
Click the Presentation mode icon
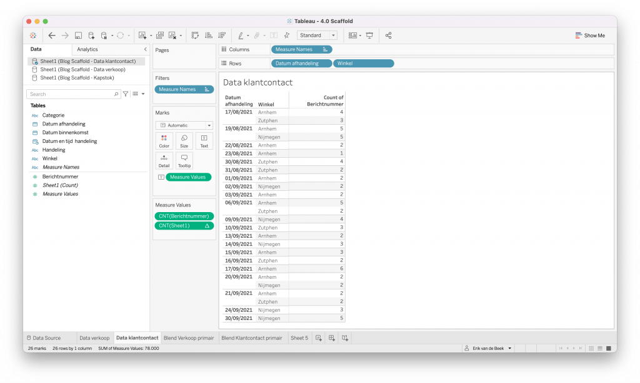click(x=369, y=36)
